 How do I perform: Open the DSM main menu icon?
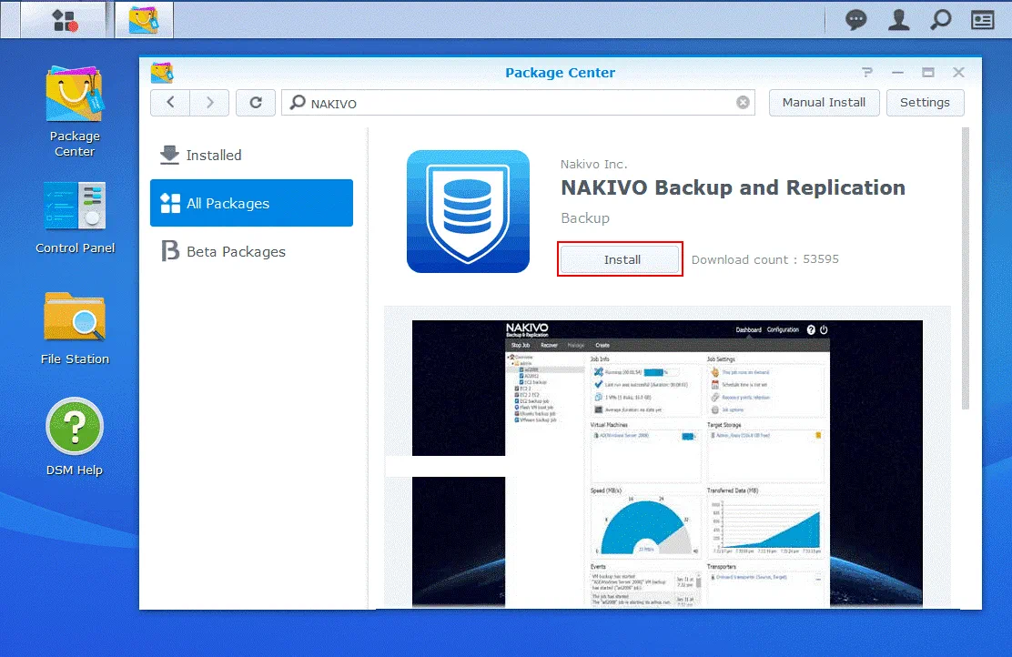(64, 19)
